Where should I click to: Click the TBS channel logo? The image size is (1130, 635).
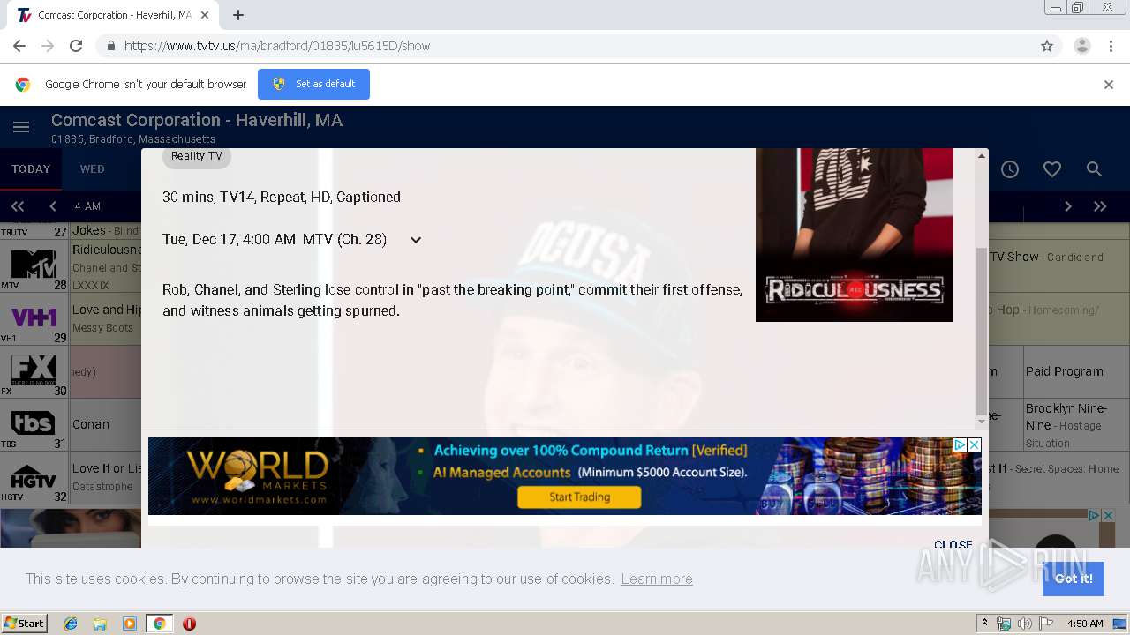coord(34,423)
